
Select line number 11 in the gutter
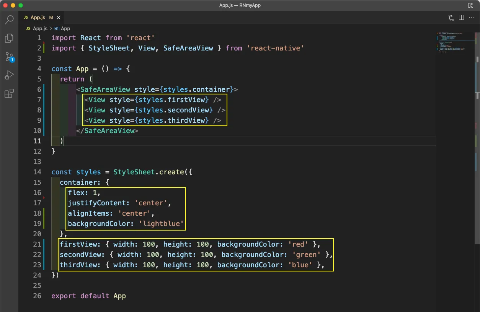pyautogui.click(x=37, y=141)
